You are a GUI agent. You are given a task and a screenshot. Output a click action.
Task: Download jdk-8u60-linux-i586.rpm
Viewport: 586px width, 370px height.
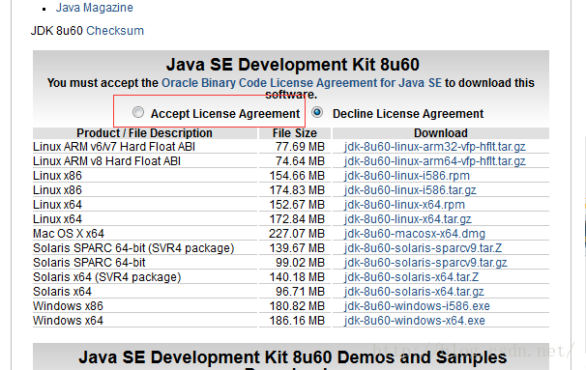click(407, 176)
